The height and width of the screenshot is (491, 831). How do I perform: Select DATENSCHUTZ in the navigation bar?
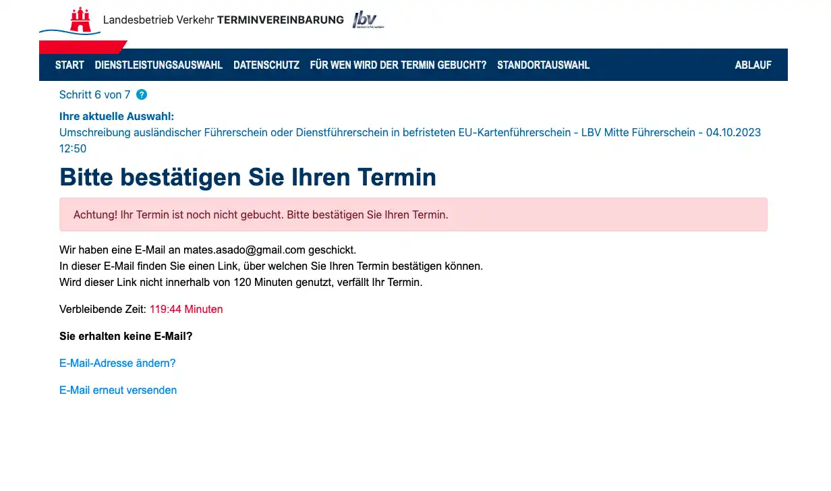pos(266,65)
